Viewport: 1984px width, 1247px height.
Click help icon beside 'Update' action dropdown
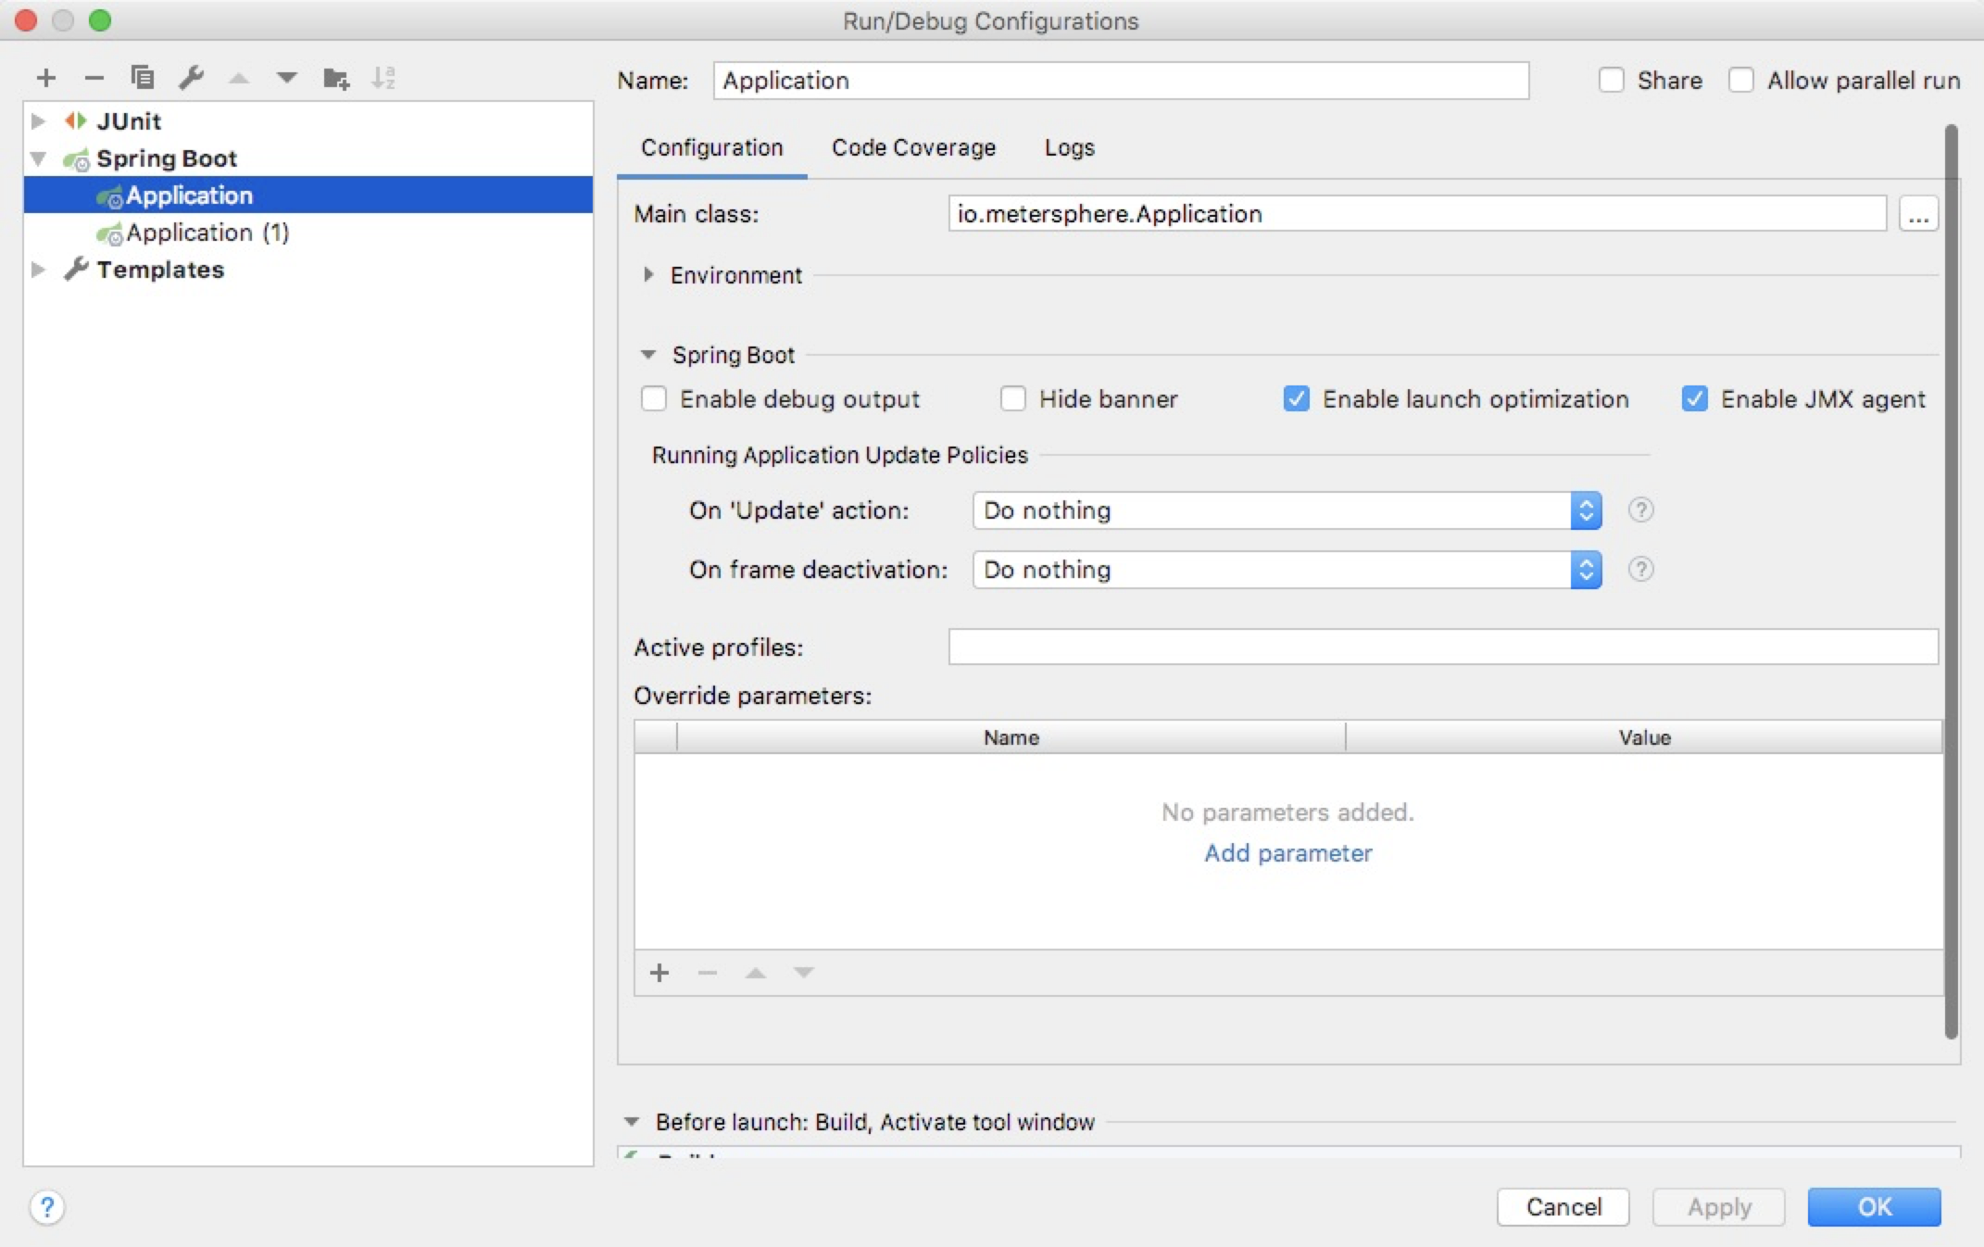point(1640,510)
